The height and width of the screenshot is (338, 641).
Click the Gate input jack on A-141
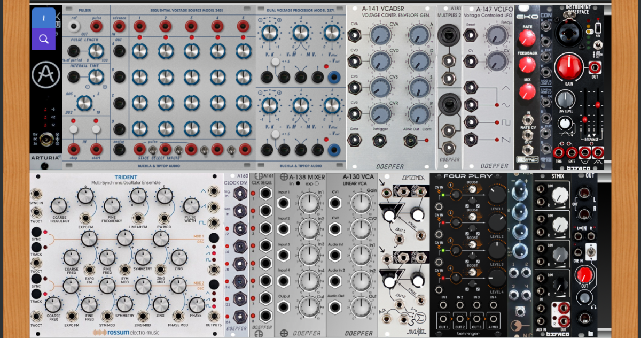tap(354, 140)
